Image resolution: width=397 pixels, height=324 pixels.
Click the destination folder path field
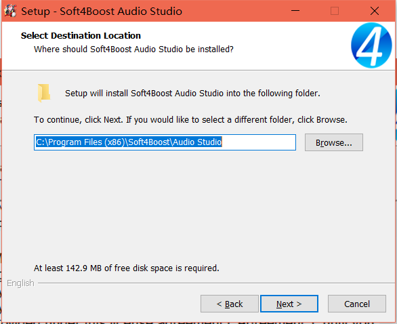click(165, 142)
